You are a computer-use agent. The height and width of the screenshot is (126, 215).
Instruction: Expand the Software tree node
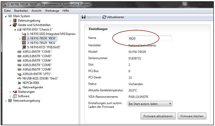pyautogui.click(x=10, y=96)
